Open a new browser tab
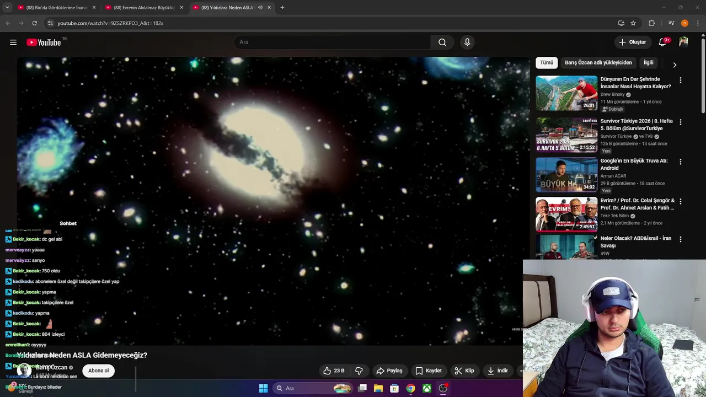Image resolution: width=706 pixels, height=397 pixels. pos(282,8)
